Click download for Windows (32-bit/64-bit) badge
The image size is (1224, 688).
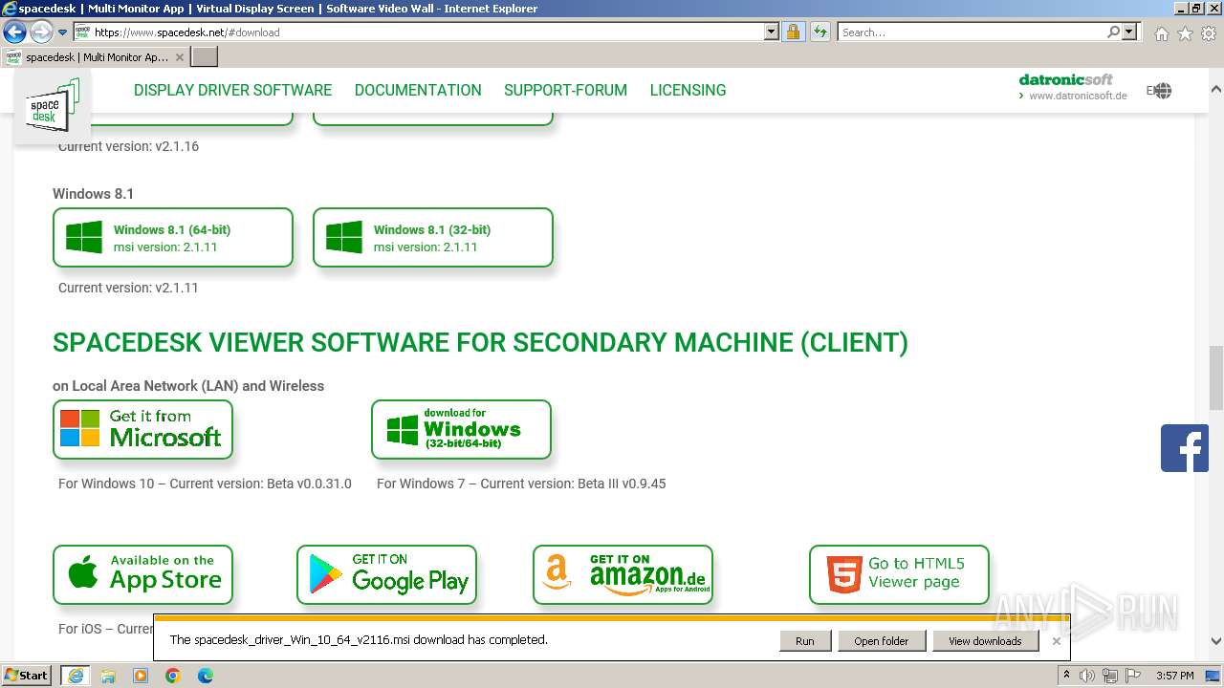tap(461, 429)
